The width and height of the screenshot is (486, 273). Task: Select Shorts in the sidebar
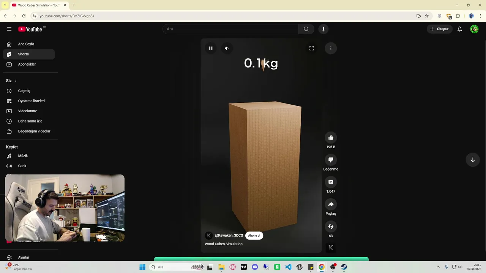pos(29,54)
